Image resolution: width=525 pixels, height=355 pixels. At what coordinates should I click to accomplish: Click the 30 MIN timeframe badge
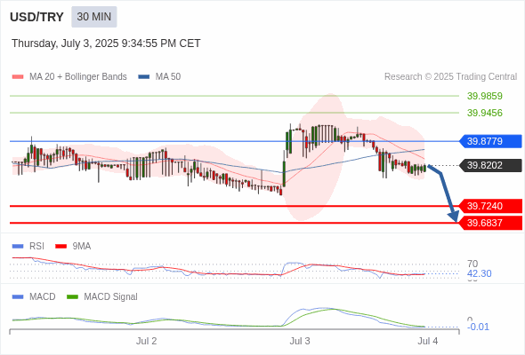(x=94, y=17)
